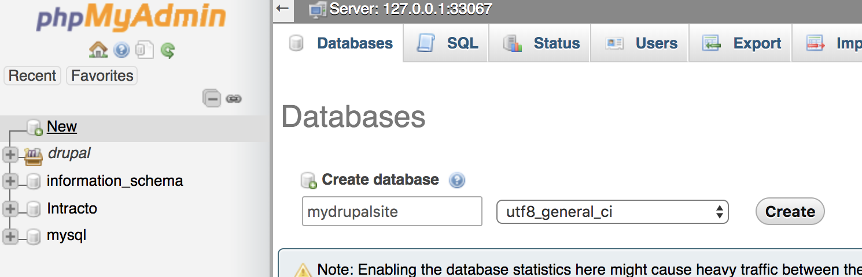This screenshot has width=862, height=277.
Task: Open the Intracto database link
Action: [x=72, y=208]
